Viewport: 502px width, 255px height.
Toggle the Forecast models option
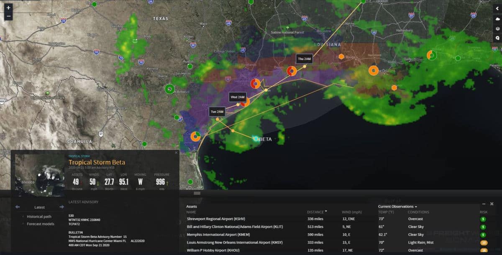[40, 224]
